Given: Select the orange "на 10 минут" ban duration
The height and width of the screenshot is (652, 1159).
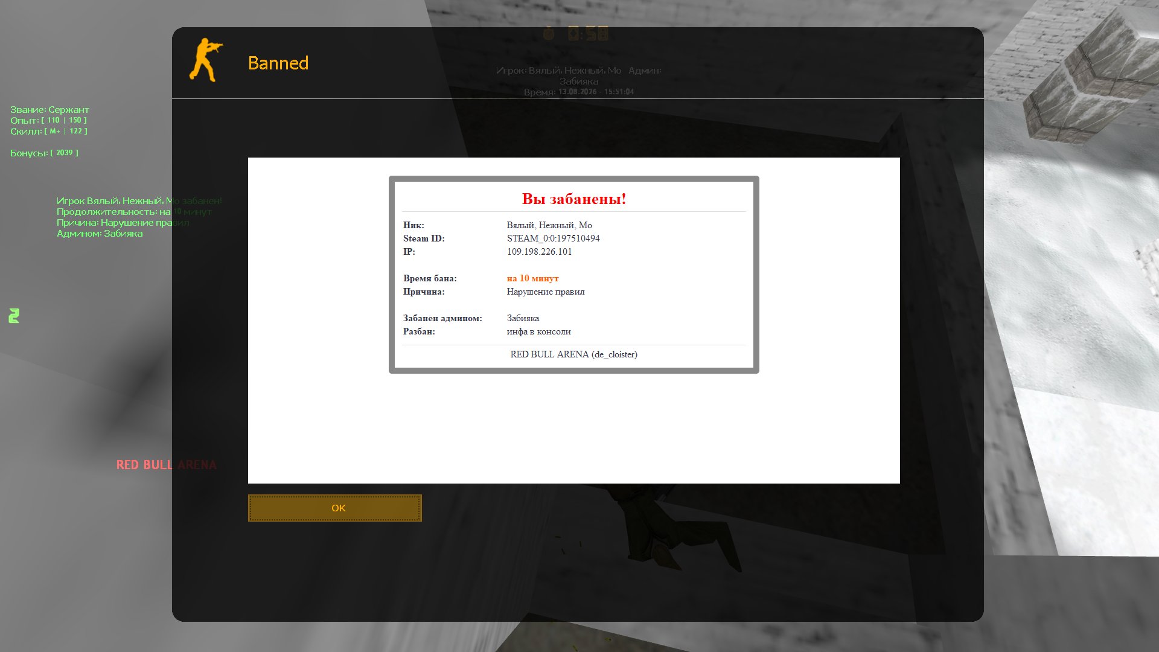Looking at the screenshot, I should click(533, 278).
